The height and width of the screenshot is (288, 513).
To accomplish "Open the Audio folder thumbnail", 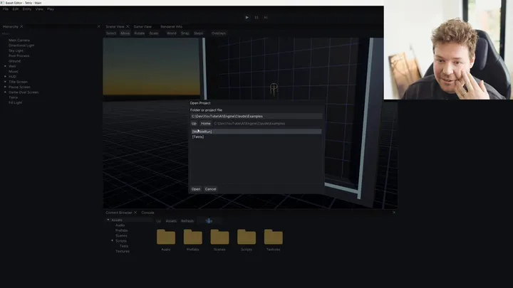I will click(x=166, y=237).
